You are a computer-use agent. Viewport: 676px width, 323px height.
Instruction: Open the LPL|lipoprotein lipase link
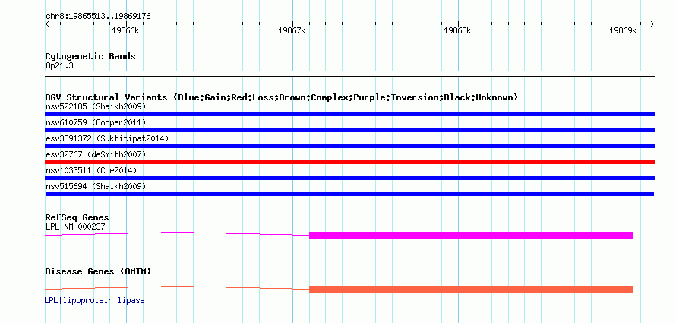pyautogui.click(x=94, y=300)
